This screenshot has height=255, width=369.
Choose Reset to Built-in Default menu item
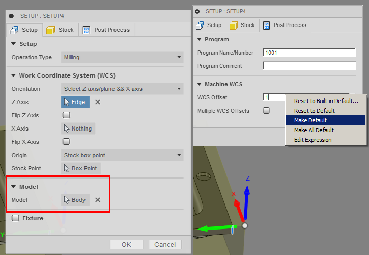pyautogui.click(x=326, y=101)
